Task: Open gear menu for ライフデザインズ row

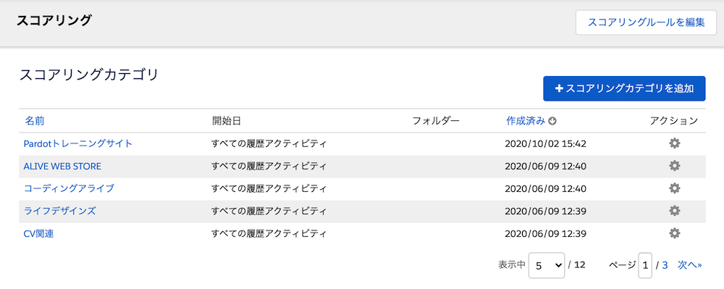Action: pos(675,211)
